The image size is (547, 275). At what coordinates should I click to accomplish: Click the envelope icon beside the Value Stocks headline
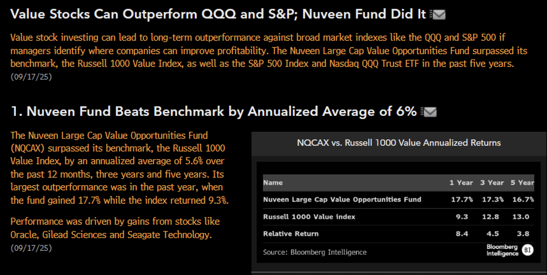[x=438, y=15]
